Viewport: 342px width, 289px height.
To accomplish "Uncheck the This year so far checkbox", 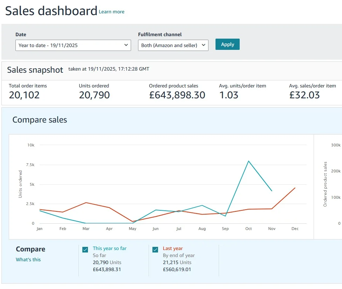I will point(85,250).
